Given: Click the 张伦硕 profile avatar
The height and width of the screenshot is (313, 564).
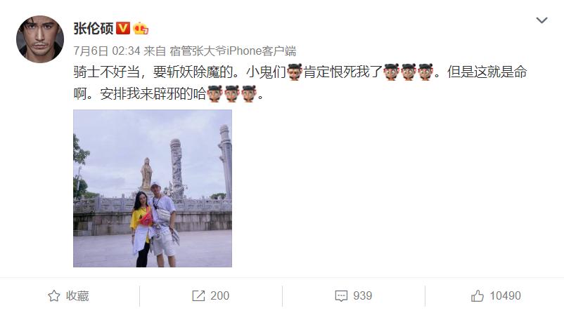Looking at the screenshot, I should pos(40,39).
